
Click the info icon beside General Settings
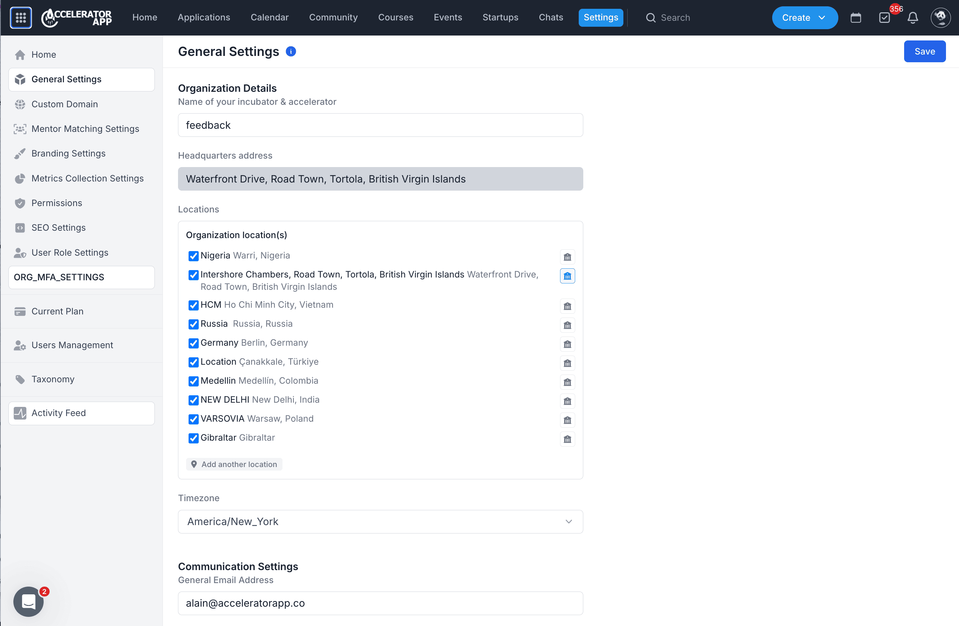(291, 51)
